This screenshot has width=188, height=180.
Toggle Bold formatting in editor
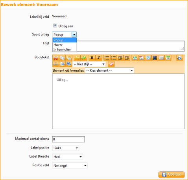pyautogui.click(x=92, y=58)
